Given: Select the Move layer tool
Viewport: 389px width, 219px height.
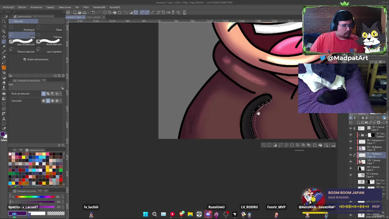Looking at the screenshot, I should tap(4, 36).
